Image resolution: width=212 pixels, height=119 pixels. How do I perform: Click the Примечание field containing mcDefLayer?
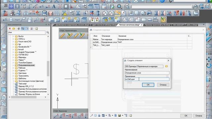click(147, 79)
